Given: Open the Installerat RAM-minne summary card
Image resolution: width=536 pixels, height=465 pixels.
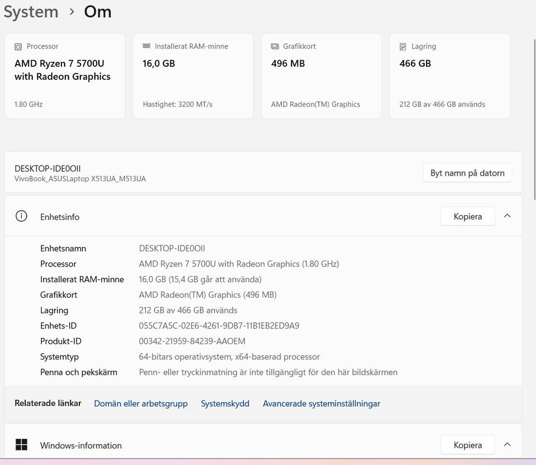Looking at the screenshot, I should [193, 76].
